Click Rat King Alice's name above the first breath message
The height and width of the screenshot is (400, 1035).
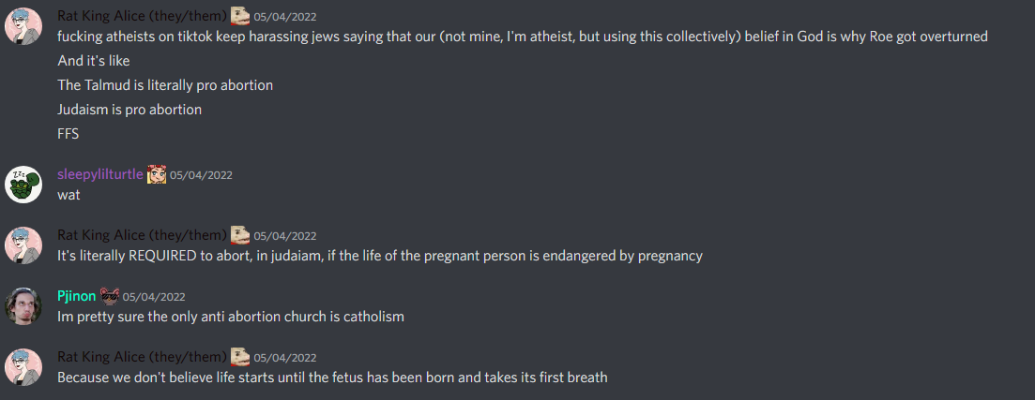point(142,357)
